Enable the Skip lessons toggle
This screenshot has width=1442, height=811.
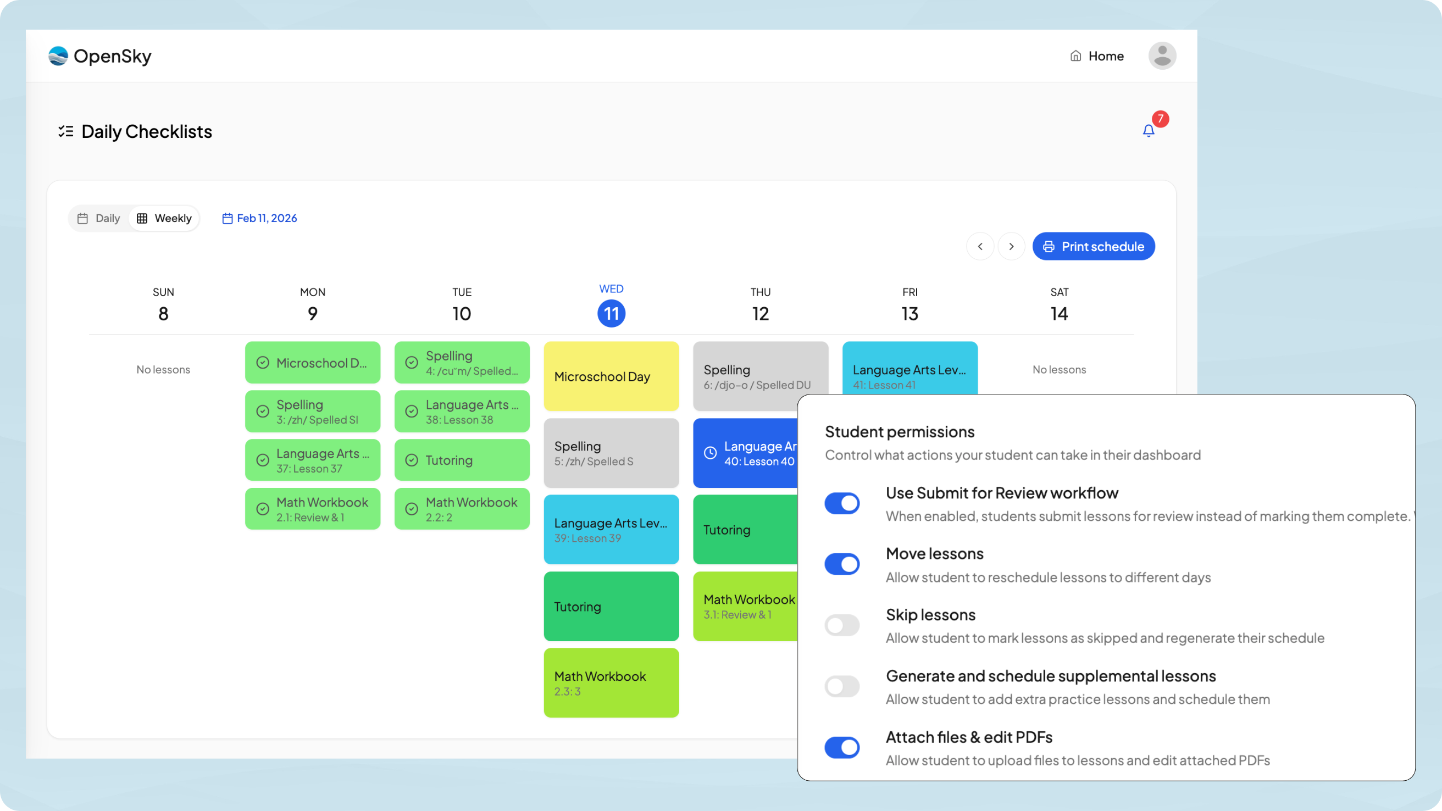coord(842,625)
